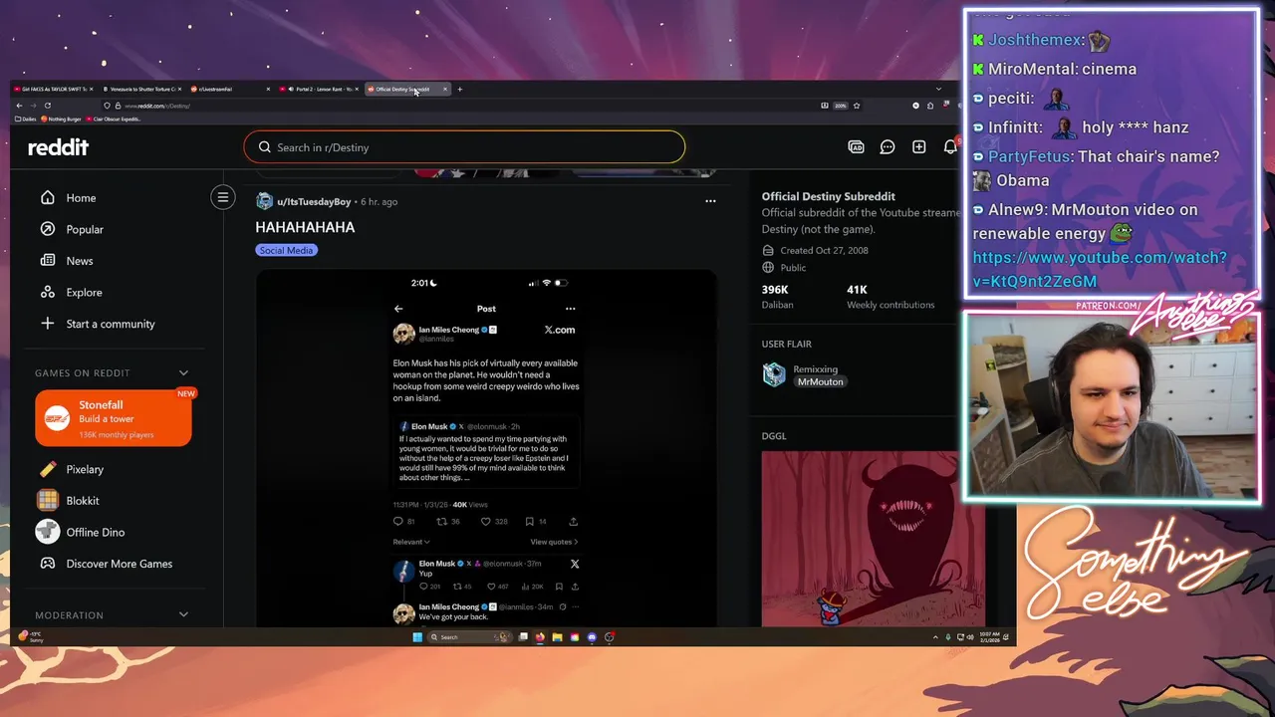Close the Official Destiny Subreddit tab
Viewport: 1275px width, 717px height.
tap(445, 89)
